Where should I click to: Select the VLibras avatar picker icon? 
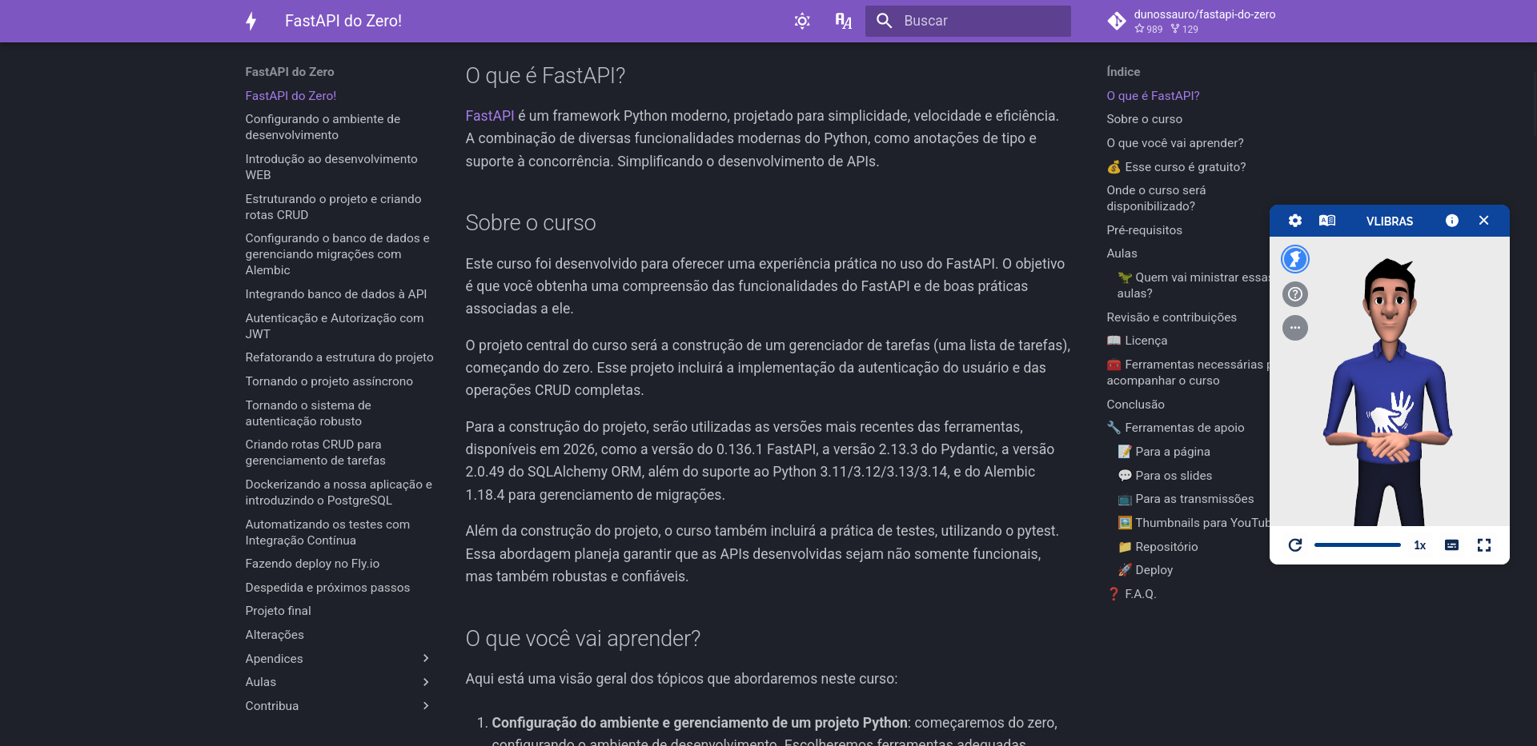(1295, 259)
